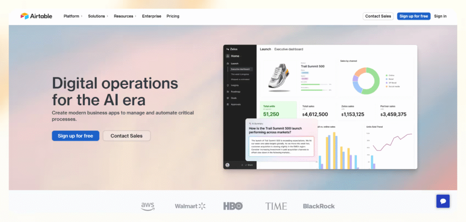
Task: Expand the Platform dropdown menu
Action: 73,16
